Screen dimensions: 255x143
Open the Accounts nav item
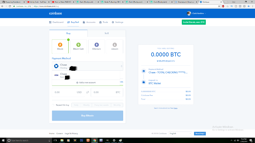(x=89, y=22)
